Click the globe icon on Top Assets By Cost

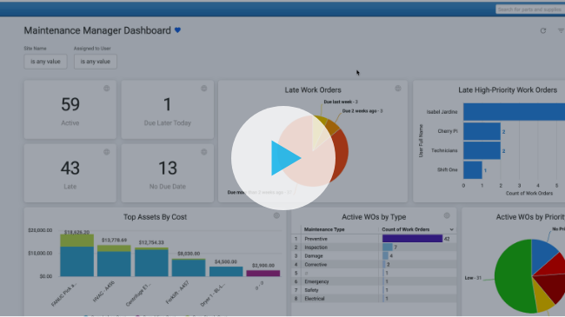pos(276,215)
